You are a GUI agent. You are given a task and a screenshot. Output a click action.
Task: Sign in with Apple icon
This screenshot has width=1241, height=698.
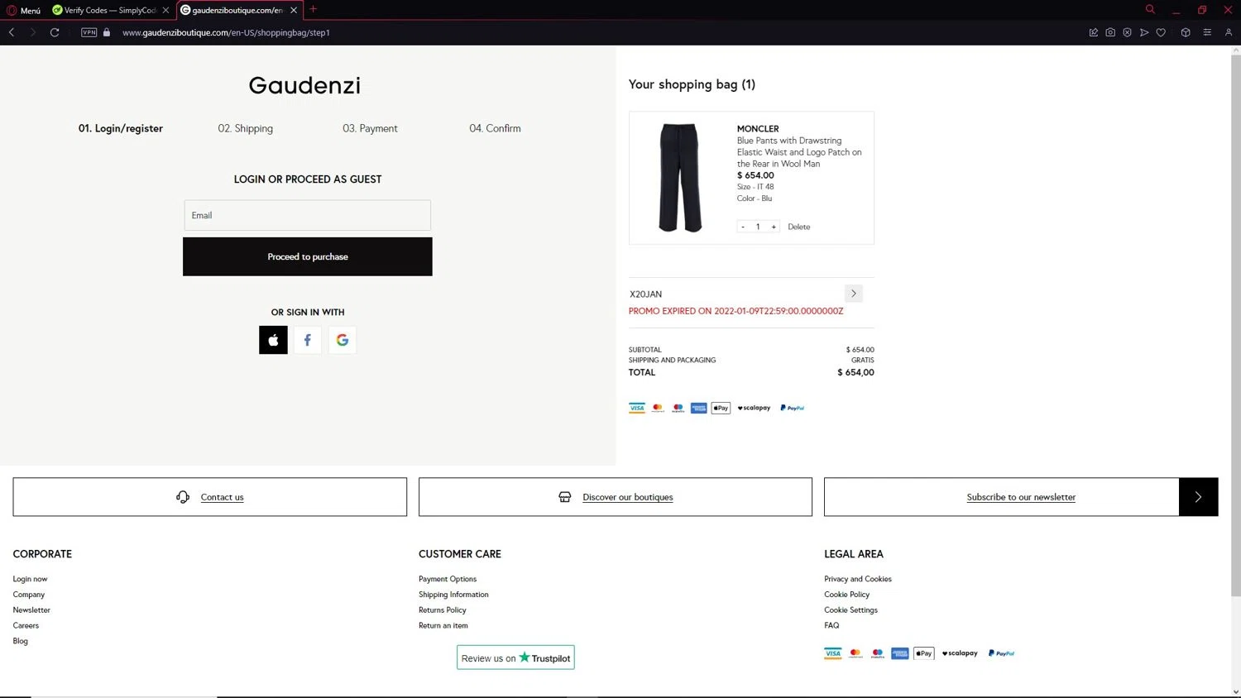pyautogui.click(x=273, y=340)
